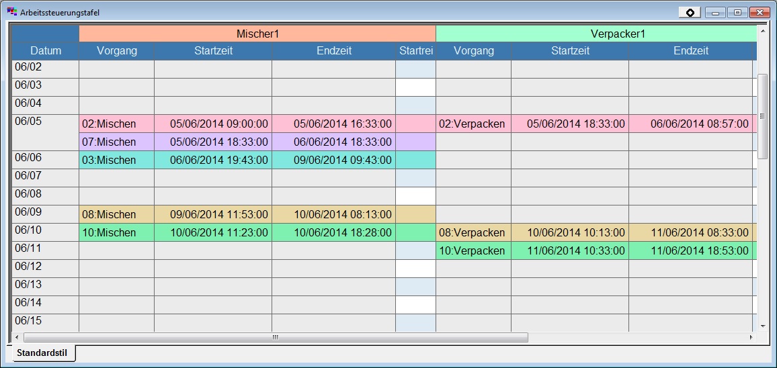The height and width of the screenshot is (368, 777).
Task: Click the horizontal scrollbar left arrow
Action: 17,337
